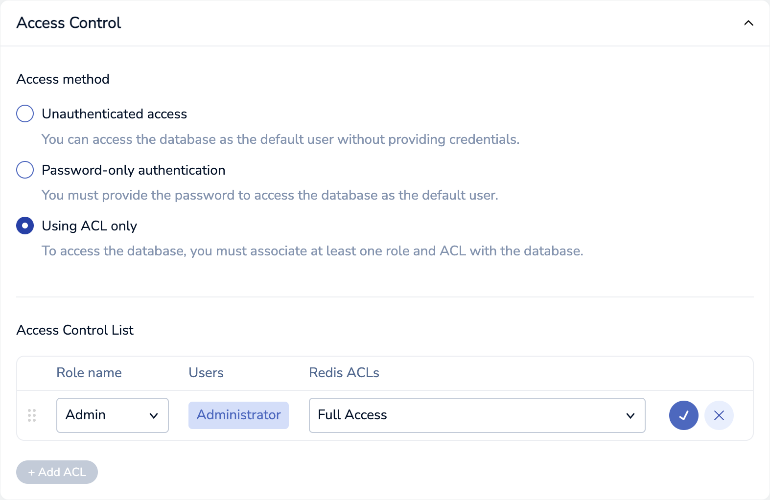Click the ACL-only description text

tap(312, 251)
